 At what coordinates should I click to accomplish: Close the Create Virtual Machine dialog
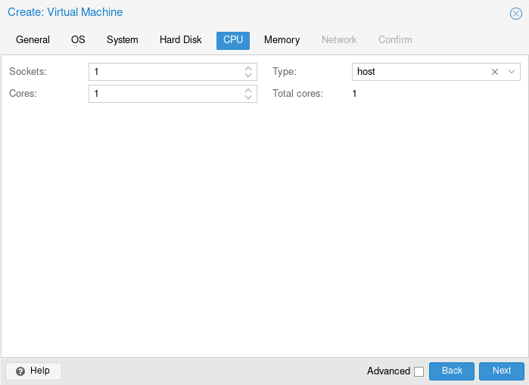[516, 14]
